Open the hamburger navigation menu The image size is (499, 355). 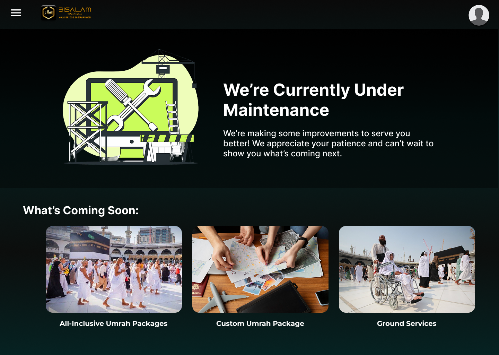click(x=16, y=13)
